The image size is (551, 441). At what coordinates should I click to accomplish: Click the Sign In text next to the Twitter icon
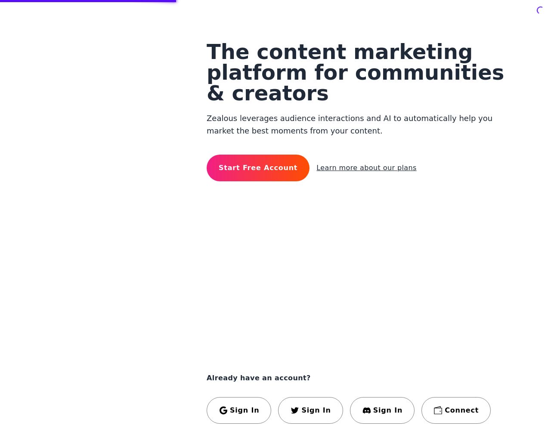pyautogui.click(x=316, y=410)
